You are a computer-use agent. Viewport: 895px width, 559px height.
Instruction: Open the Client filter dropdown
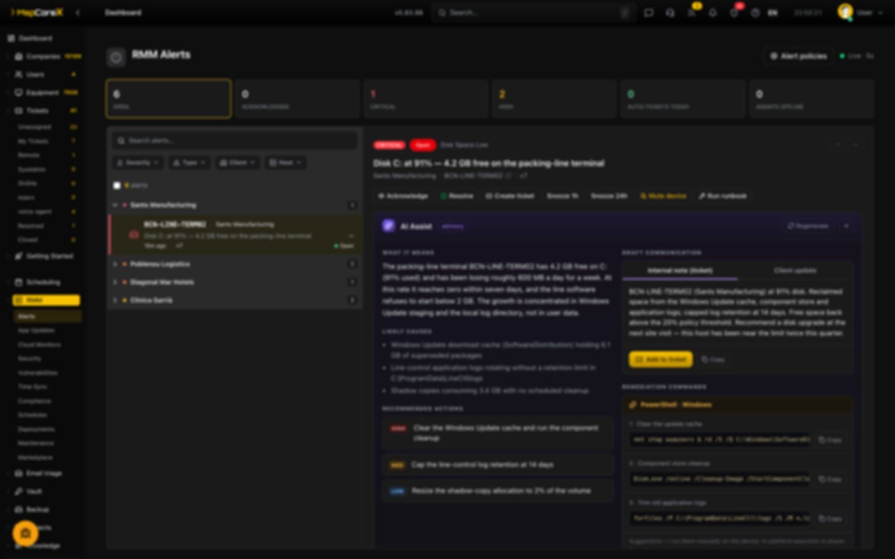[238, 162]
